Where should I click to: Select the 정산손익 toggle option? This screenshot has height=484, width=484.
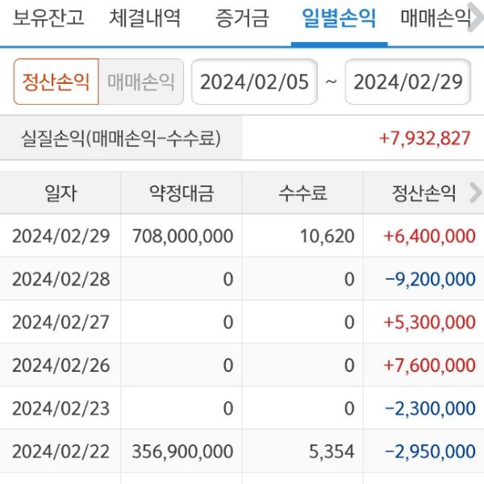pyautogui.click(x=56, y=82)
